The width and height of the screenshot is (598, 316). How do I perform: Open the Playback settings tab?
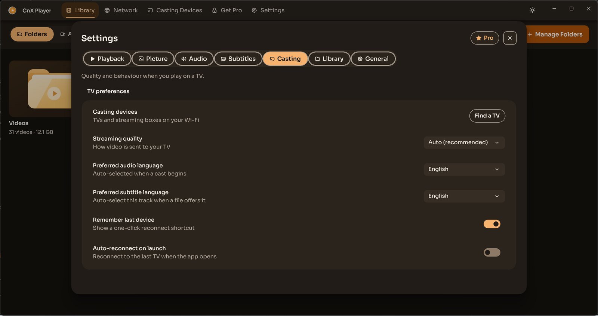click(x=107, y=59)
